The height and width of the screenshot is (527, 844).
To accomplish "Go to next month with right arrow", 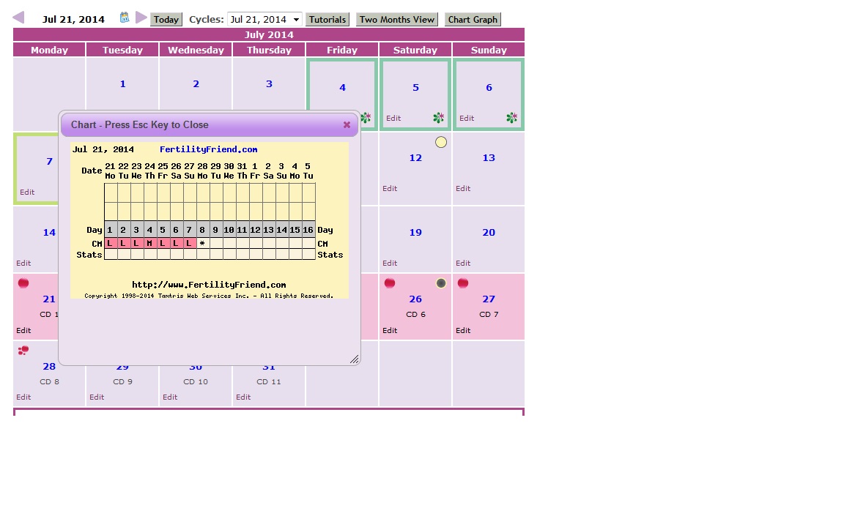I will [141, 18].
